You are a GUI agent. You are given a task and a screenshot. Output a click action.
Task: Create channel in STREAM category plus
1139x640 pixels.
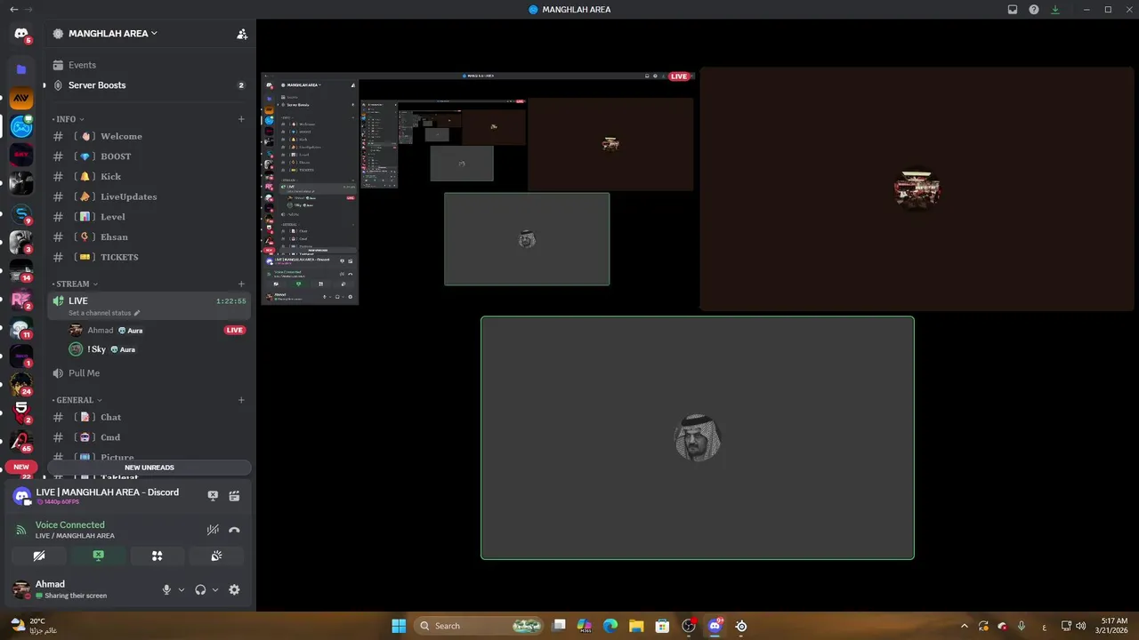coord(241,284)
